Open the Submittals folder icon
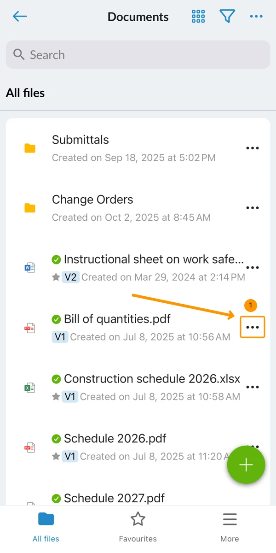The image size is (276, 553). [x=30, y=148]
